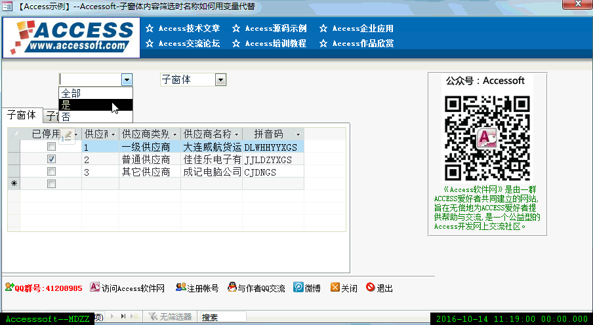Click the first filter combo text field

click(91, 80)
